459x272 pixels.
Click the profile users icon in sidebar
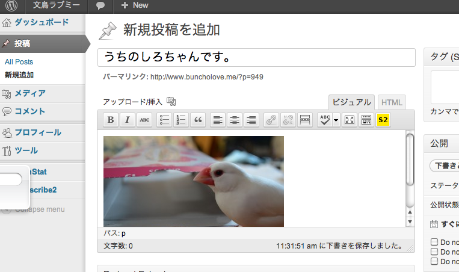pos(7,132)
